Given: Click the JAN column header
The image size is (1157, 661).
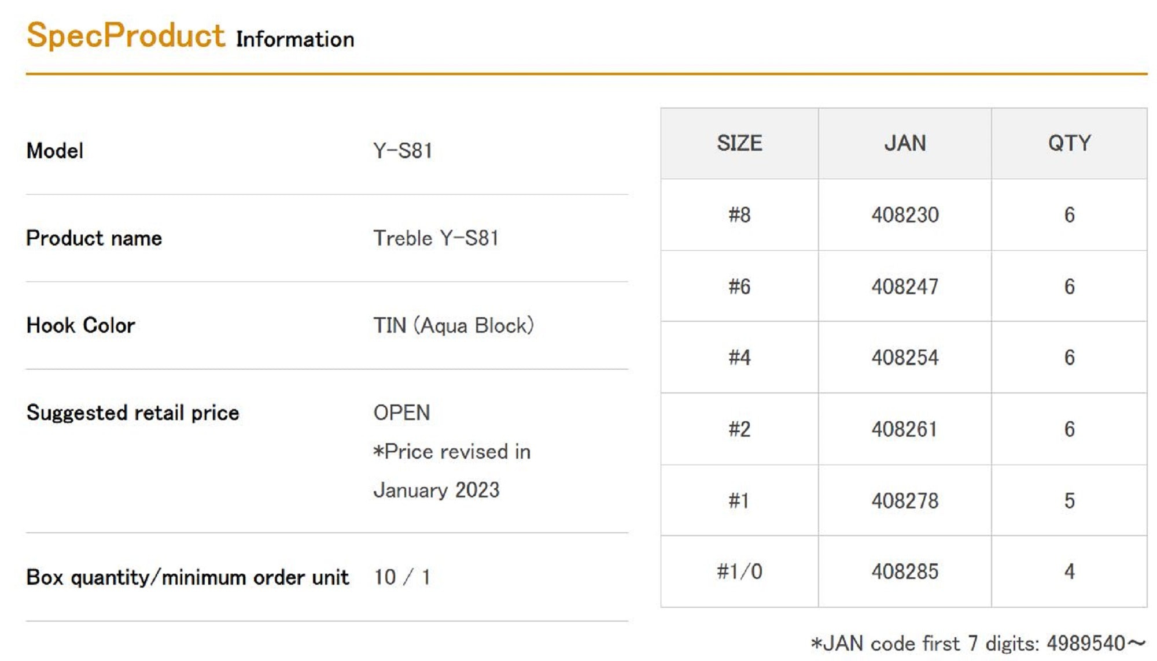Looking at the screenshot, I should tap(905, 143).
